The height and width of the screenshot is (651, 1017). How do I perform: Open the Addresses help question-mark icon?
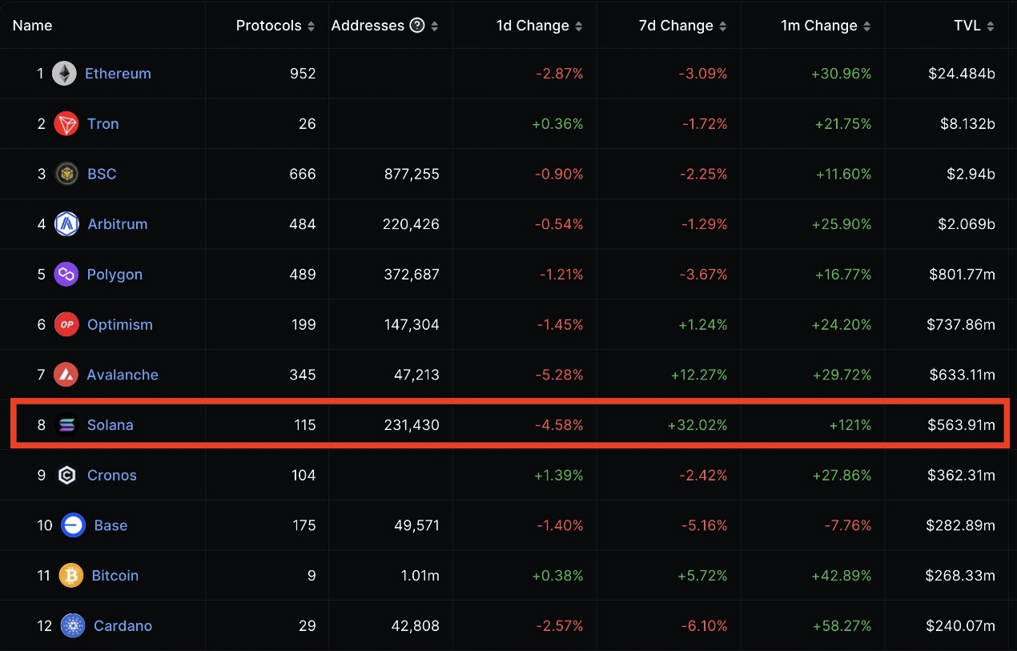416,26
